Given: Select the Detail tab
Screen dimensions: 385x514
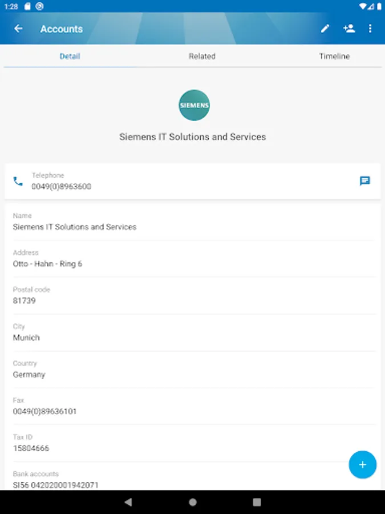Looking at the screenshot, I should pyautogui.click(x=70, y=57).
